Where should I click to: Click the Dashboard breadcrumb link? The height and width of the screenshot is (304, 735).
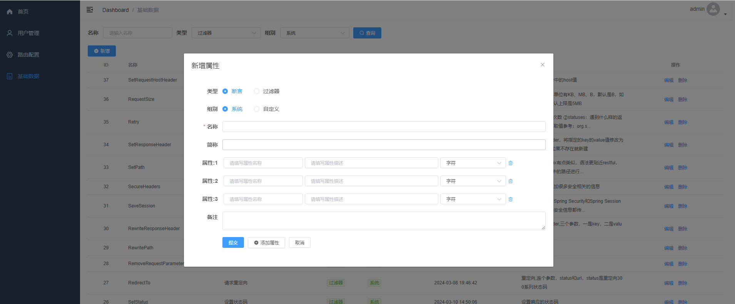coord(115,10)
